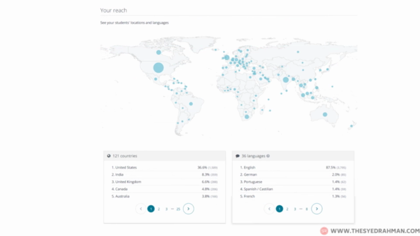Select page 2 of the countries list
Image resolution: width=420 pixels, height=236 pixels.
(x=159, y=209)
